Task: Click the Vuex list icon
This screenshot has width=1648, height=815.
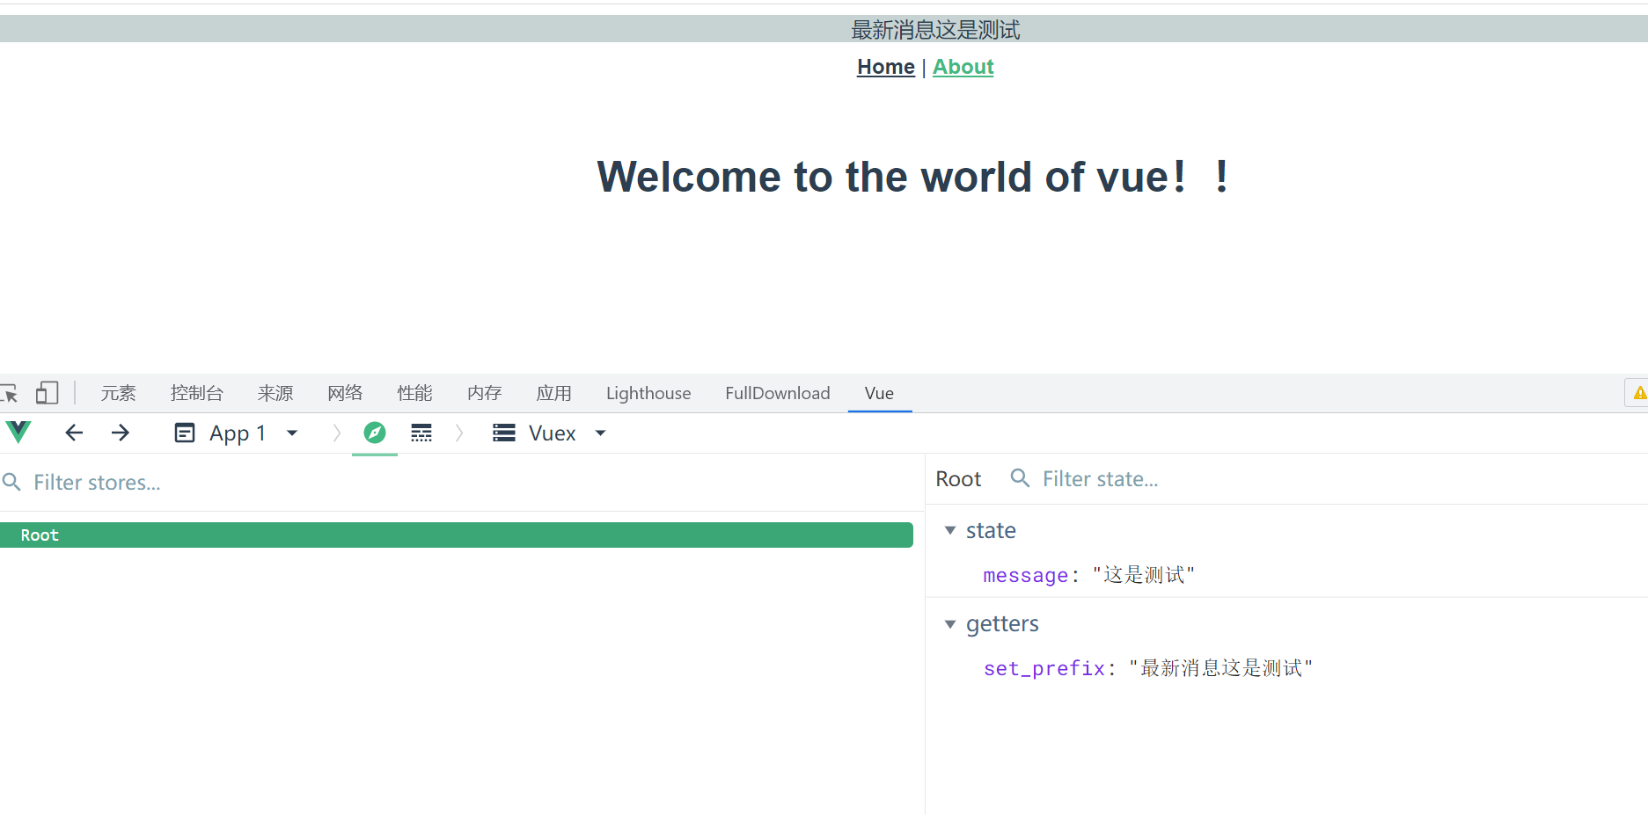Action: point(504,433)
